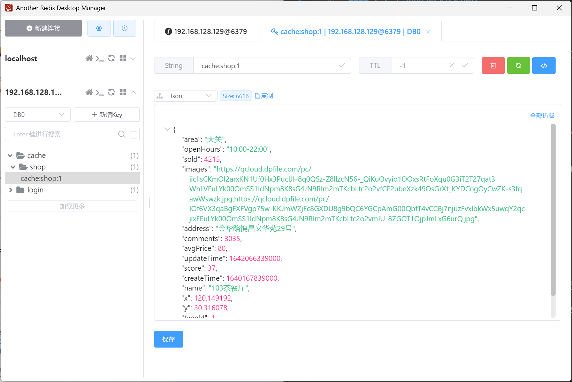This screenshot has height=382, width=572.
Task: Click the 全部折叠 collapse all link
Action: [542, 116]
